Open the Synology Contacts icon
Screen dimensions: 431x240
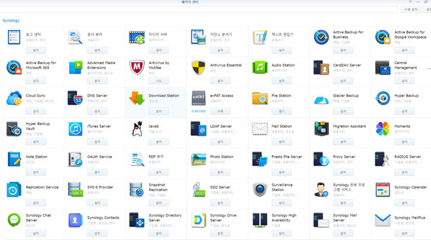coord(75,220)
